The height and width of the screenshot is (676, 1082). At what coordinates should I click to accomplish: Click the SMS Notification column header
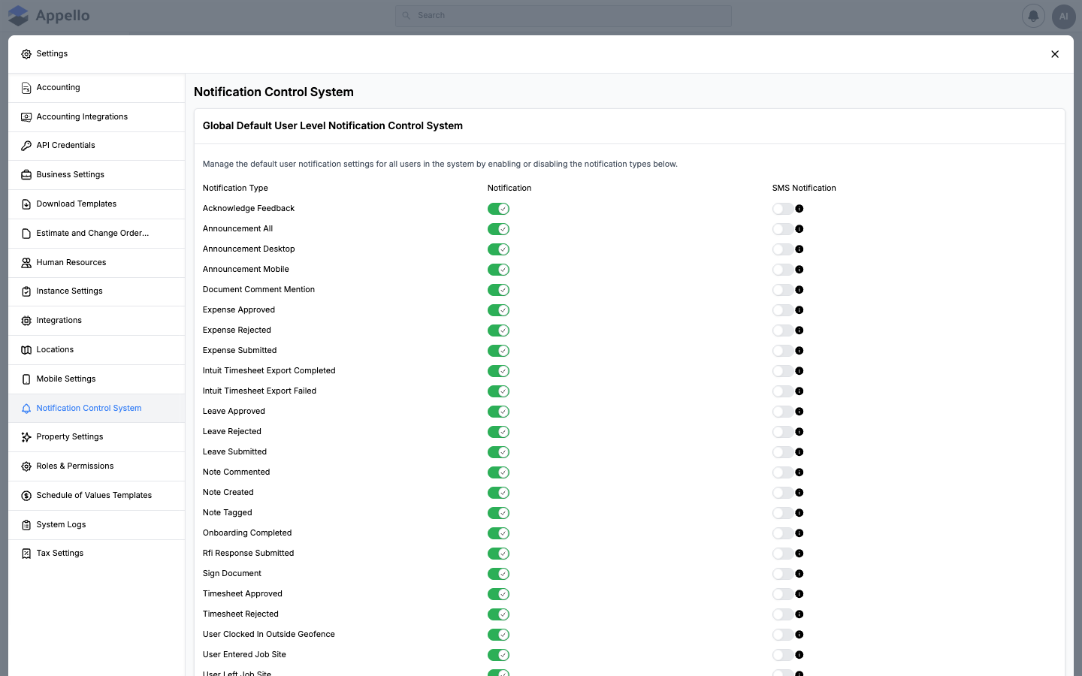pyautogui.click(x=804, y=189)
